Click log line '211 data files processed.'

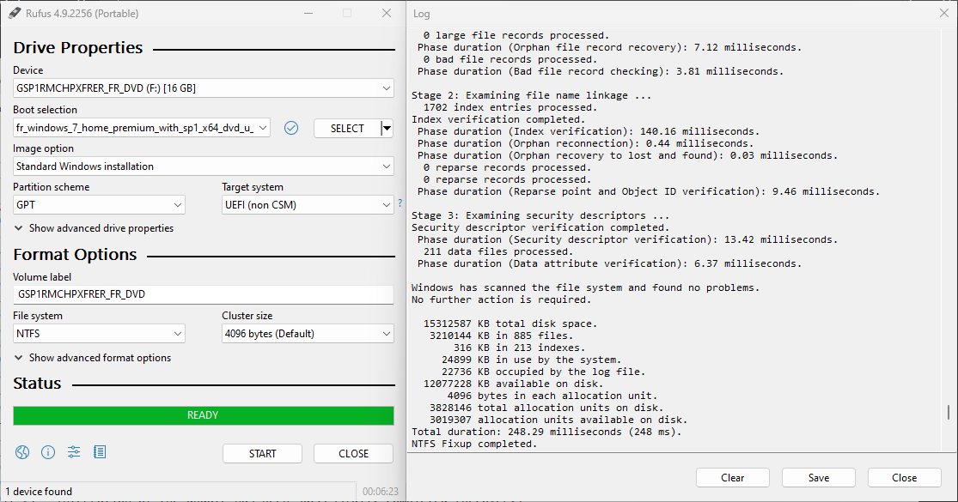(498, 252)
